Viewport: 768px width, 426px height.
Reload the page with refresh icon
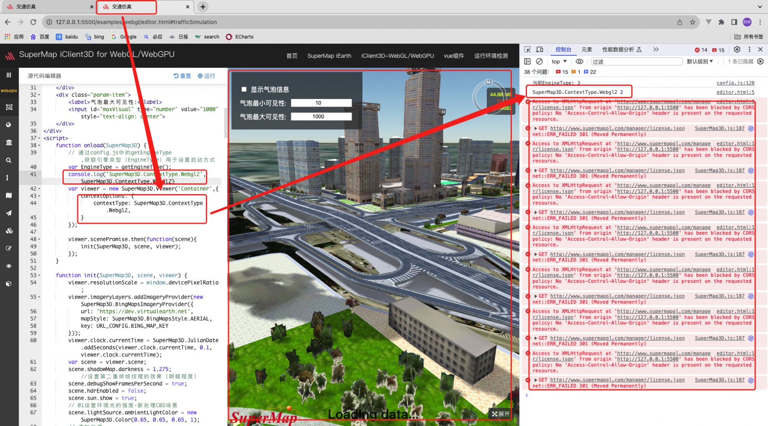point(33,22)
